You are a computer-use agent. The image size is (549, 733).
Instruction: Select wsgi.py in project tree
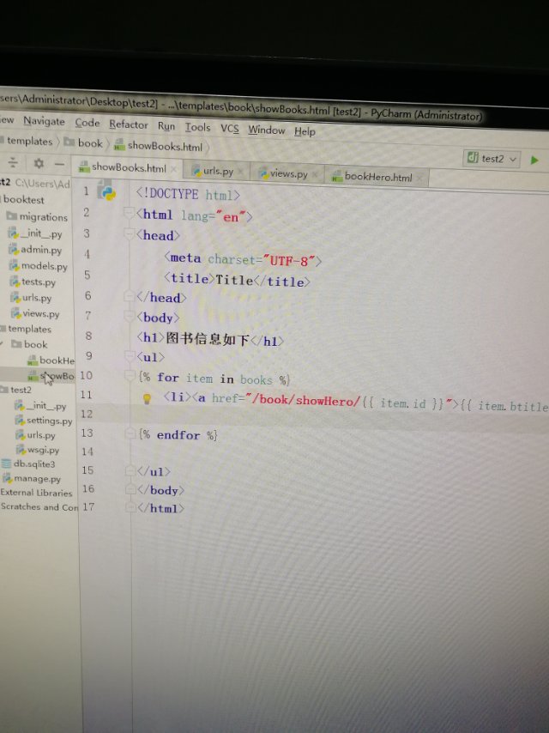click(x=38, y=450)
